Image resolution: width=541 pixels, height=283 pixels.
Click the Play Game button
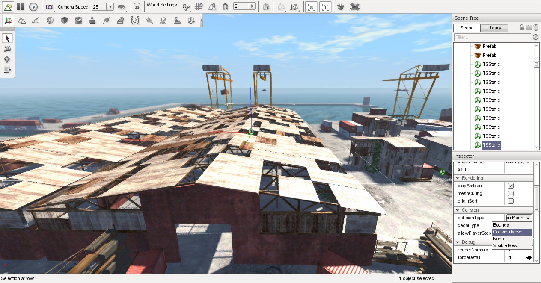pos(33,7)
